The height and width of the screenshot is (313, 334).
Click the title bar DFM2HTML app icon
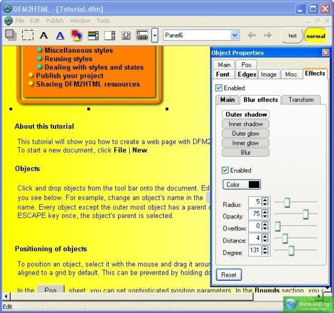(x=8, y=9)
